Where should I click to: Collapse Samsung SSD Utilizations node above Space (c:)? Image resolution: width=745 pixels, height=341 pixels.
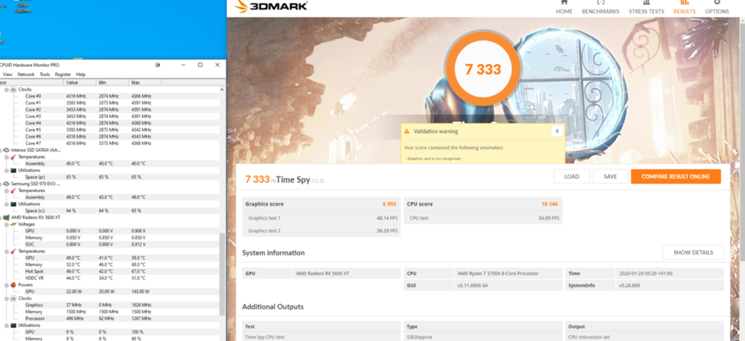coord(7,204)
